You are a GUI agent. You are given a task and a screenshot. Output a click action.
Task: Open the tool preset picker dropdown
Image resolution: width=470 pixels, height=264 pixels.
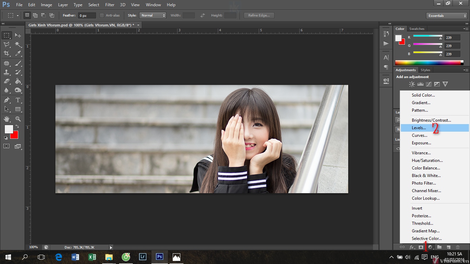(18, 15)
